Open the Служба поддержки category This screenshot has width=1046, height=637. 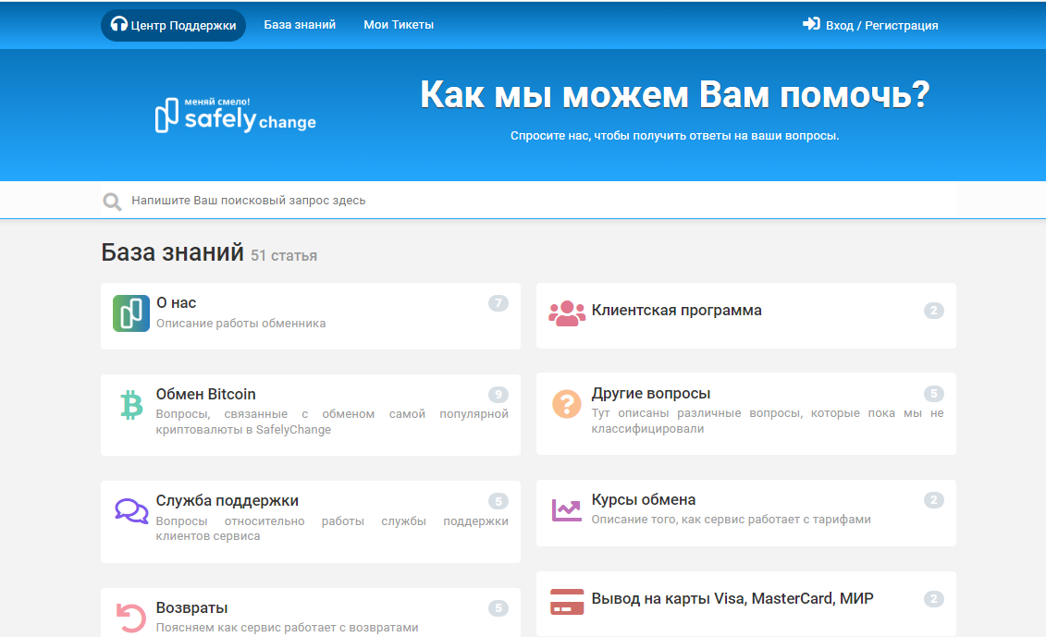click(227, 500)
